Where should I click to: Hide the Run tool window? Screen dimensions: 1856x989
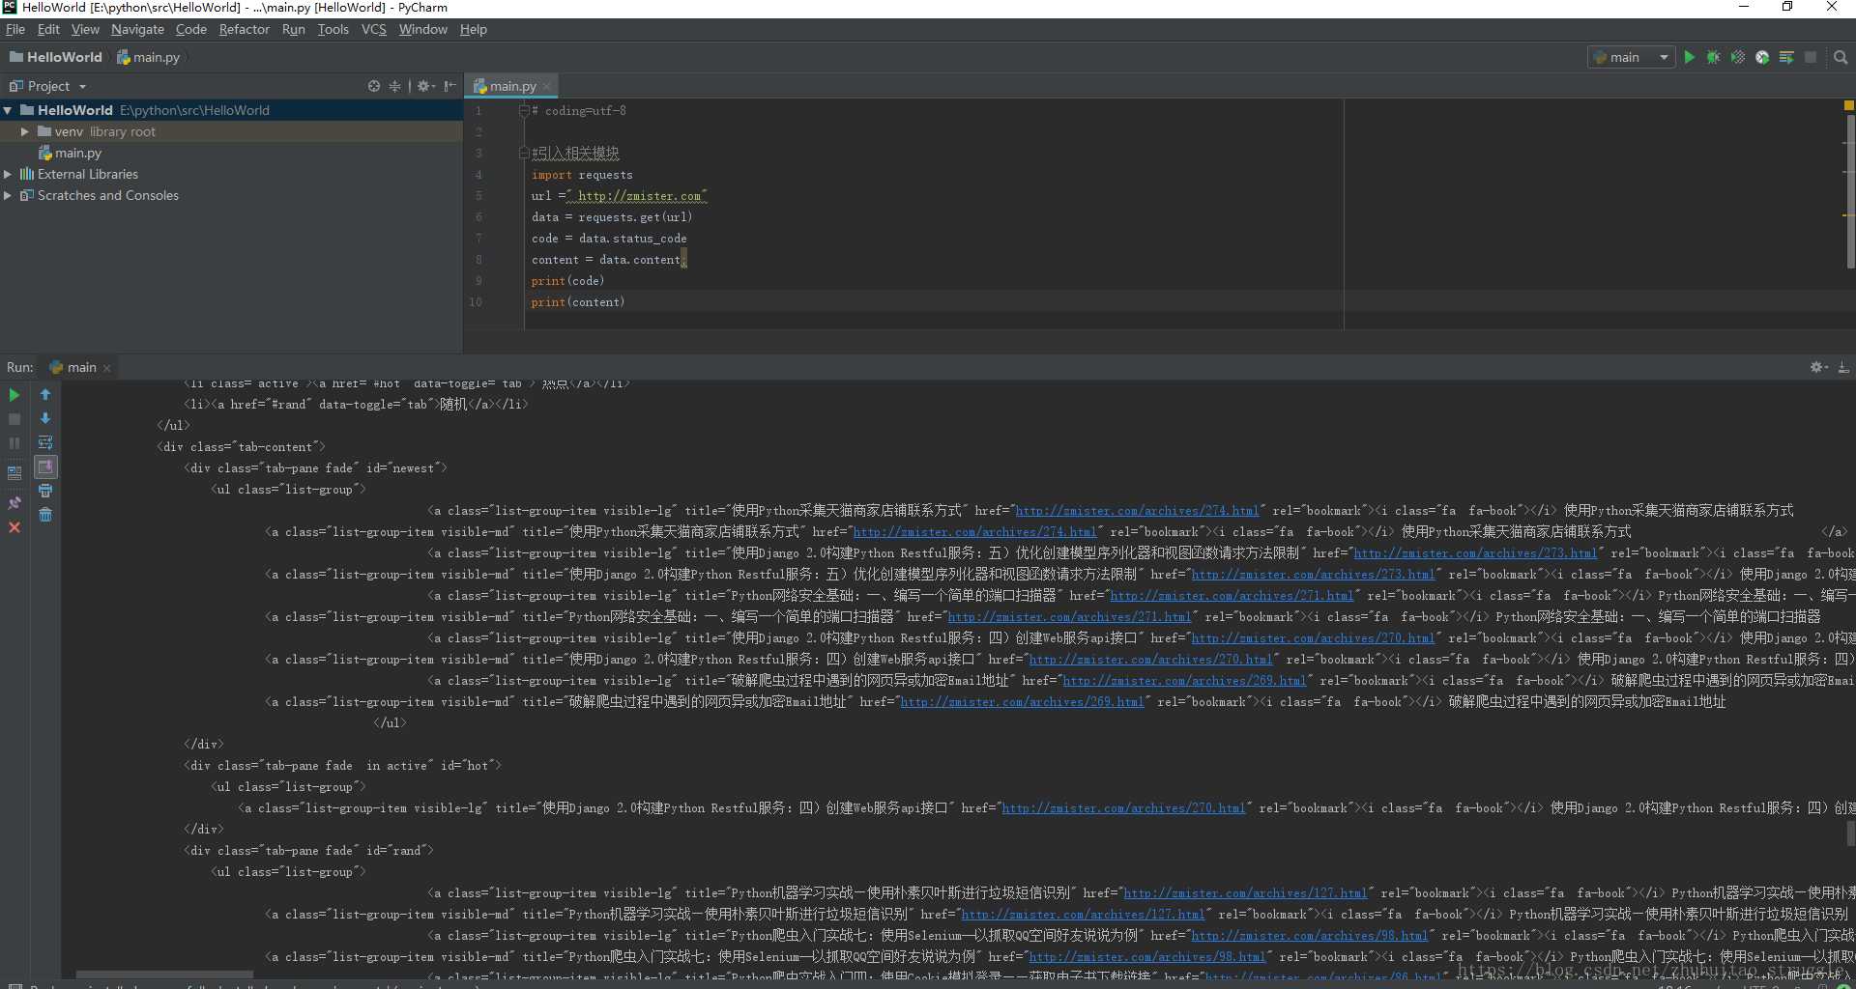tap(1843, 367)
